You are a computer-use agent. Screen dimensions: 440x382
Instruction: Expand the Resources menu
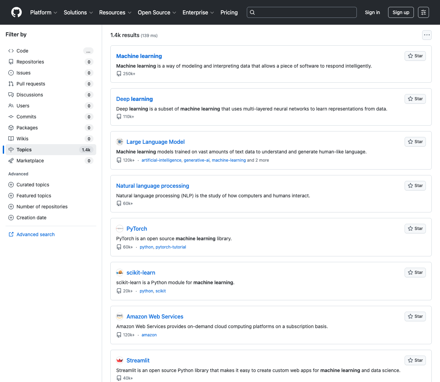tap(115, 12)
